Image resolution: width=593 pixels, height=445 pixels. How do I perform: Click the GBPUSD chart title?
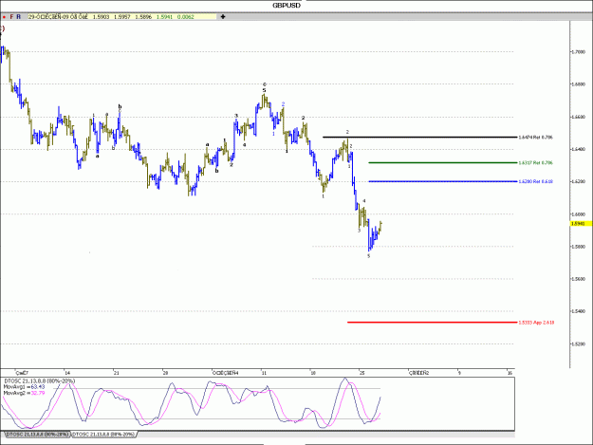(x=287, y=6)
